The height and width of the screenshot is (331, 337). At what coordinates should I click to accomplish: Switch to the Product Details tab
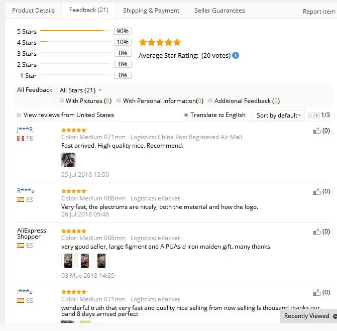33,11
